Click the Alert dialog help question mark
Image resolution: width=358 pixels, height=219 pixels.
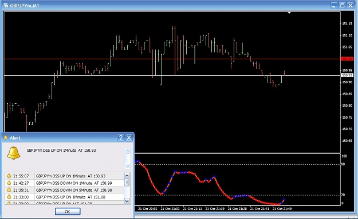(x=121, y=137)
